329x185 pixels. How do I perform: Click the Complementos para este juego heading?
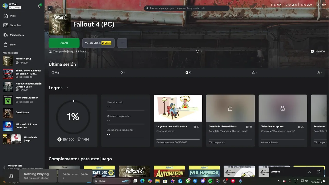pos(80,159)
